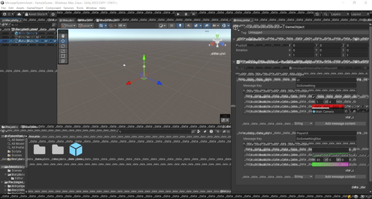Toggle scene audio mute
Viewport: 372px width, 199px height.
[x=189, y=26]
